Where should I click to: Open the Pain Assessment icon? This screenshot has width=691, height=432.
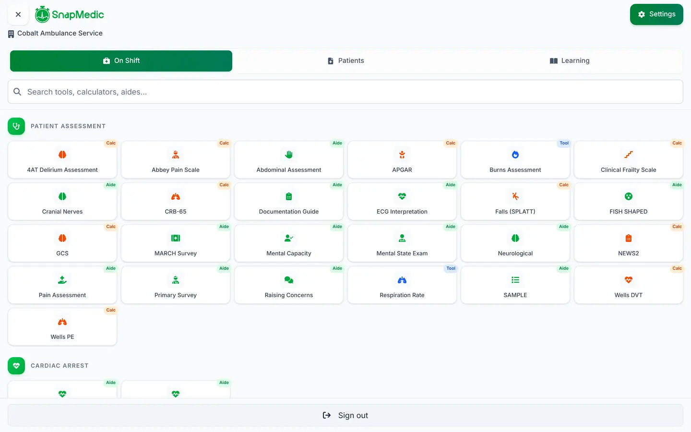(x=62, y=280)
